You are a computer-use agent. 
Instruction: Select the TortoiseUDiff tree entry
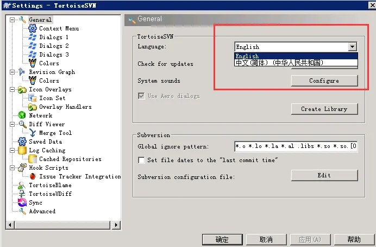point(51,194)
